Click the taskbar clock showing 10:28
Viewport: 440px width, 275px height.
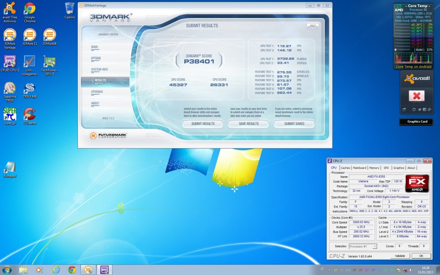(425, 270)
